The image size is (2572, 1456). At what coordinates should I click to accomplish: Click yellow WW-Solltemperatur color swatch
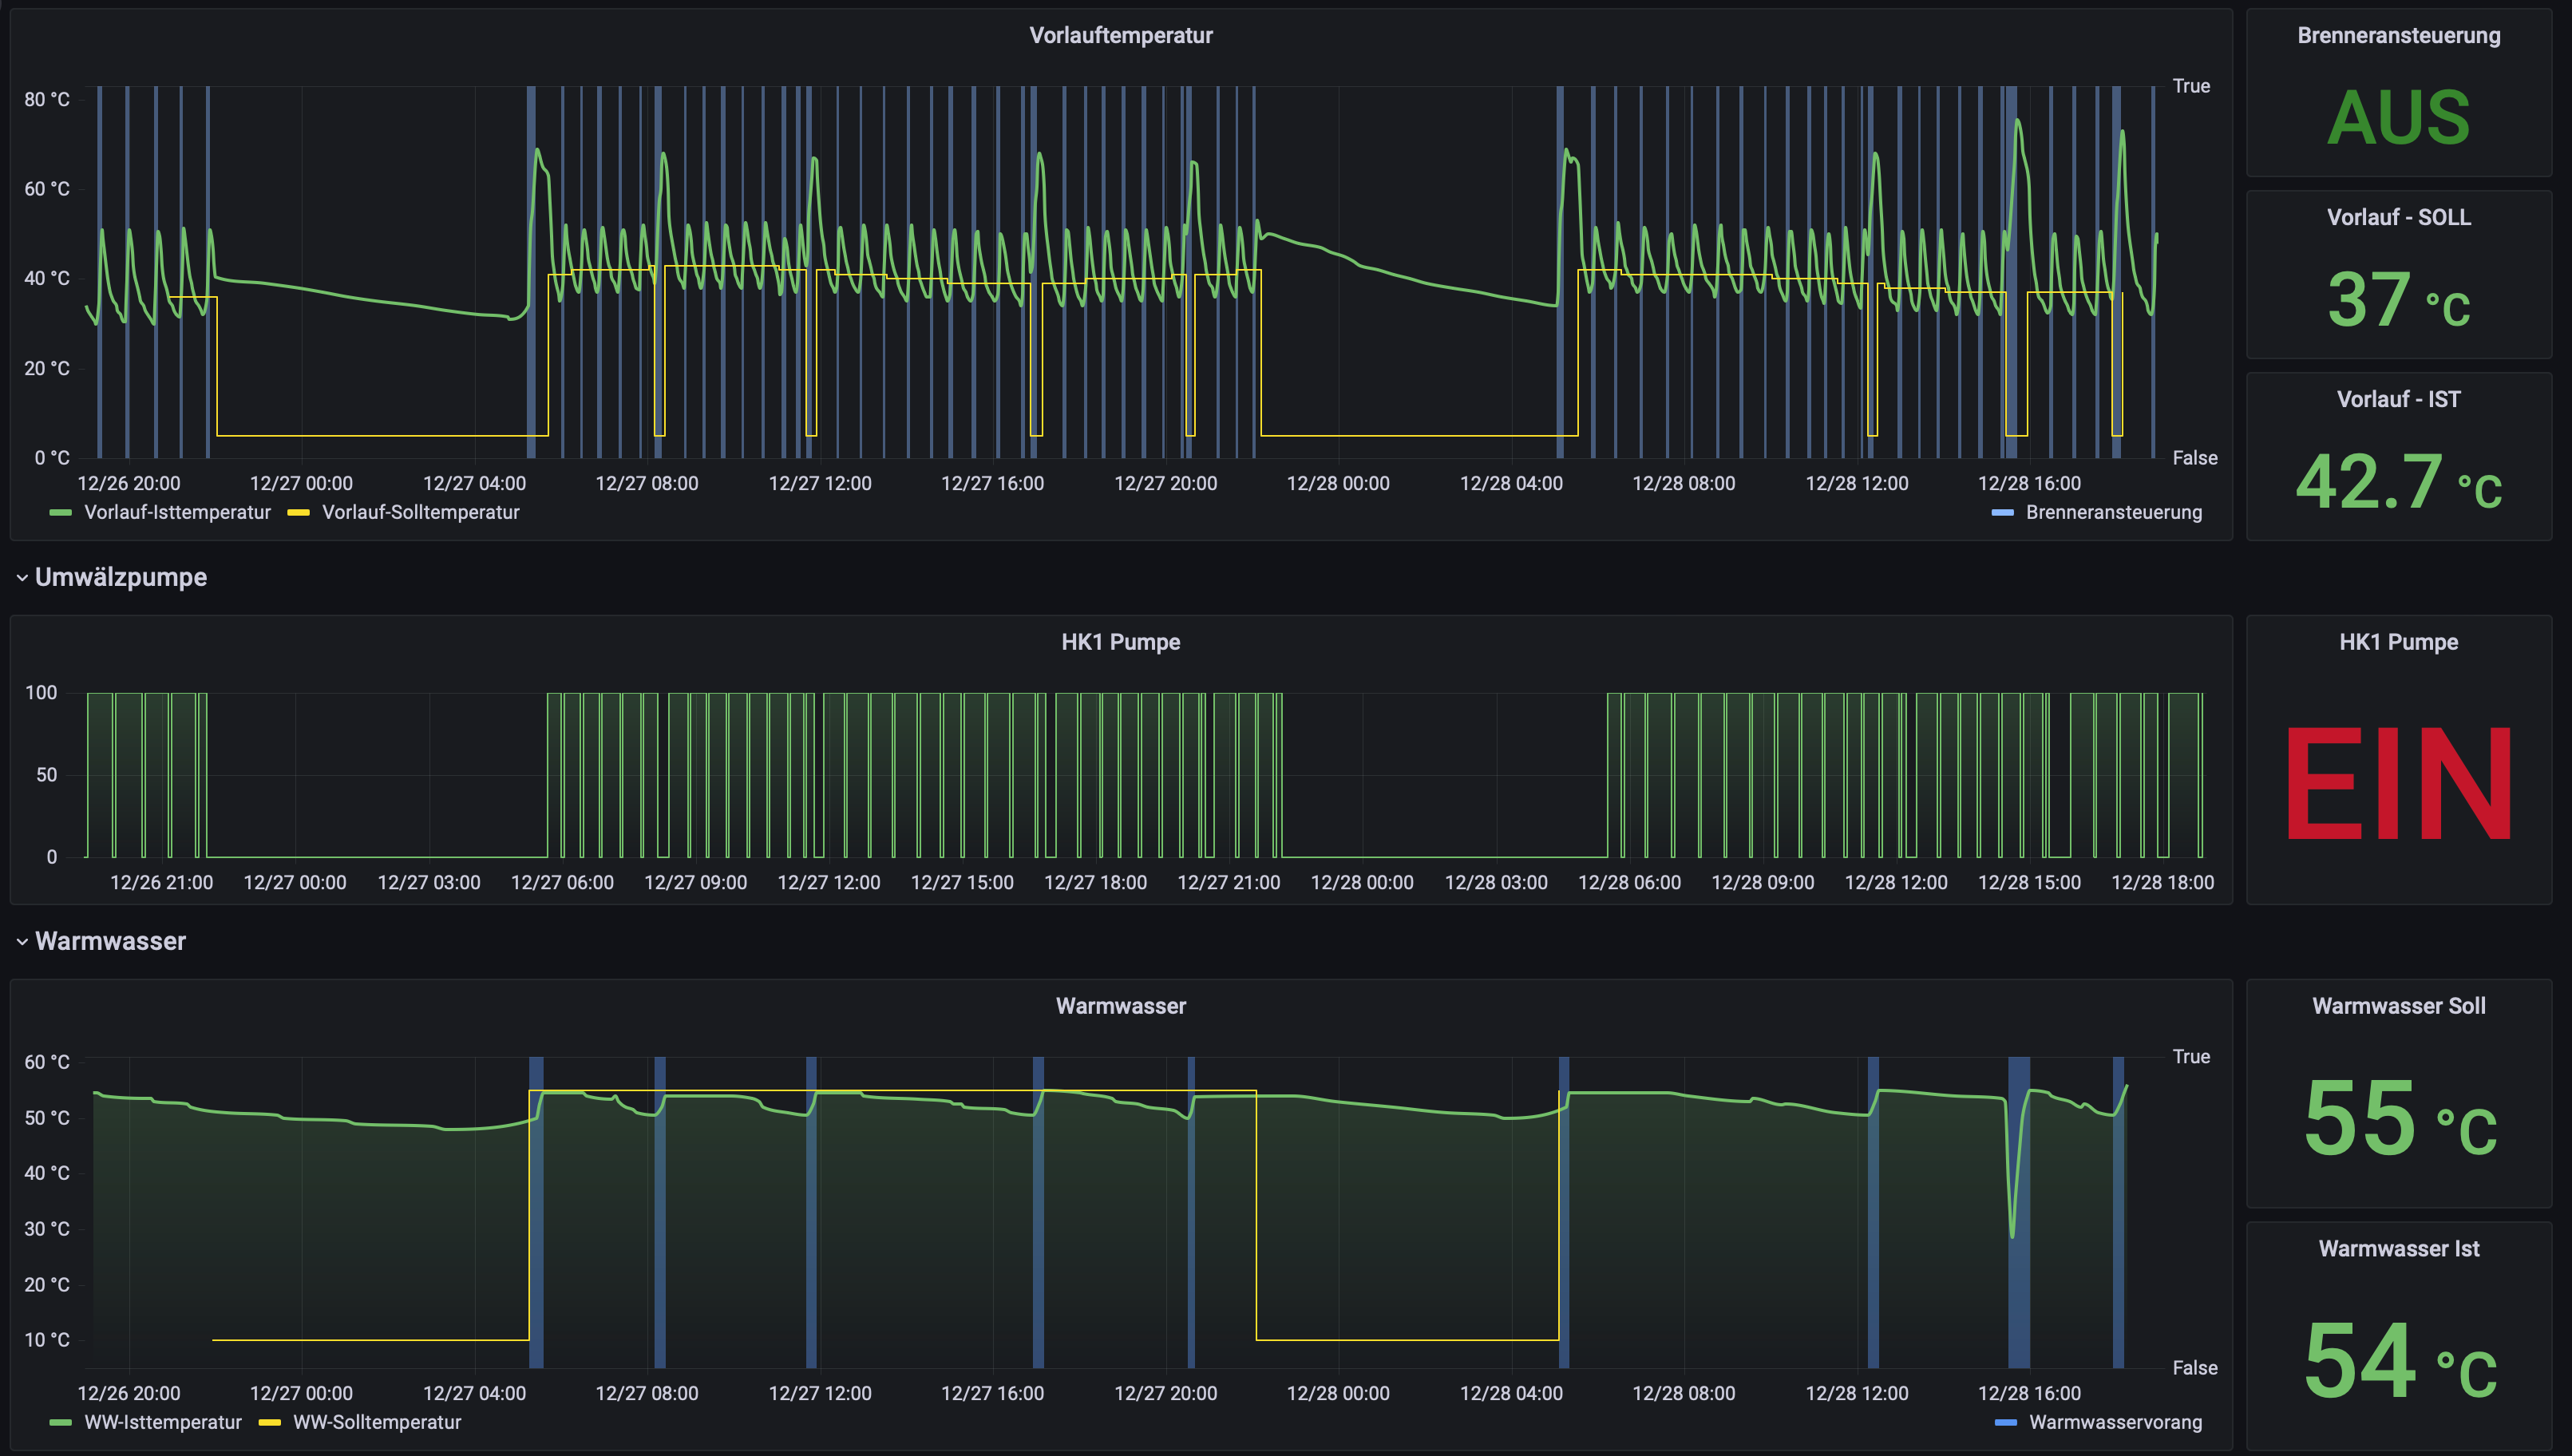pyautogui.click(x=270, y=1423)
